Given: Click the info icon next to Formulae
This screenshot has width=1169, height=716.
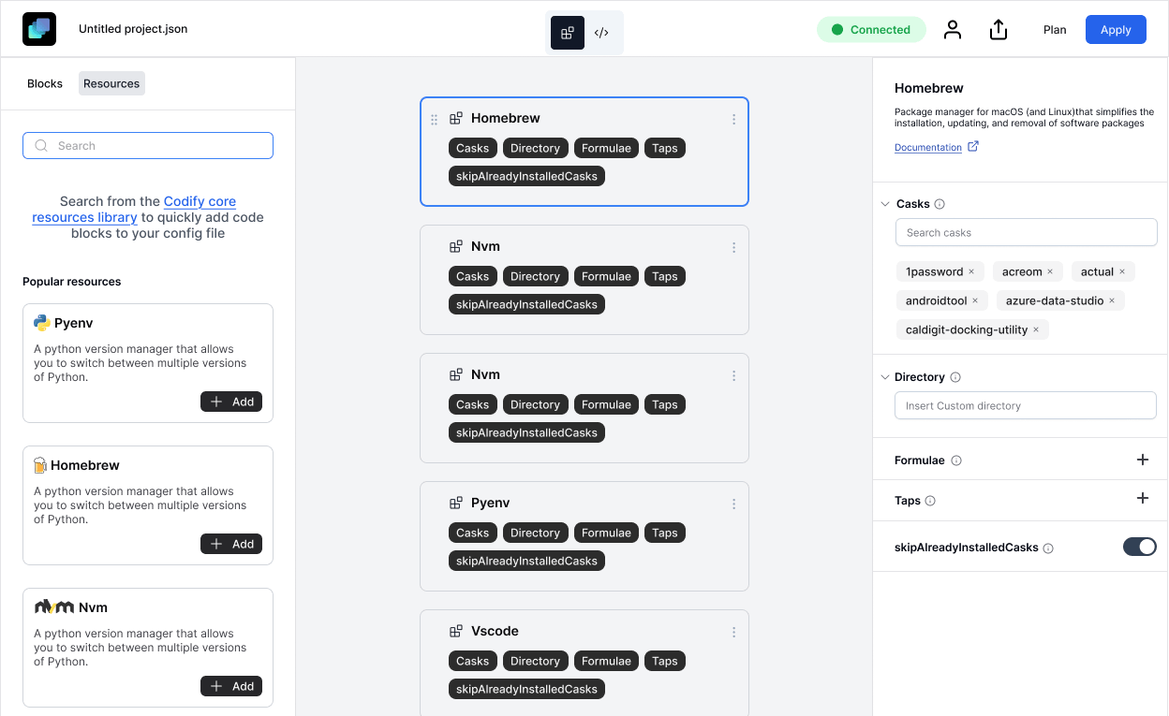Looking at the screenshot, I should tap(956, 460).
